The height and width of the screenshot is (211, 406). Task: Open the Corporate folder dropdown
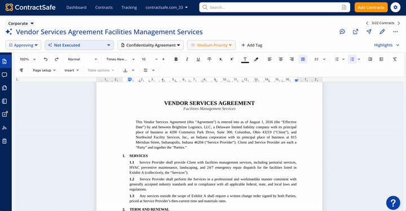[21, 23]
